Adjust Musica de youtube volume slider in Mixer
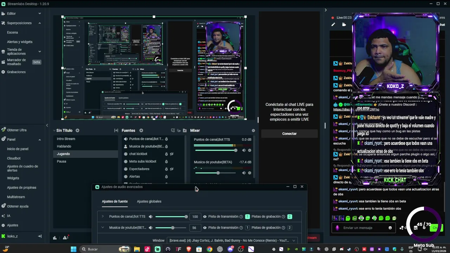The image size is (450, 253). click(x=216, y=173)
